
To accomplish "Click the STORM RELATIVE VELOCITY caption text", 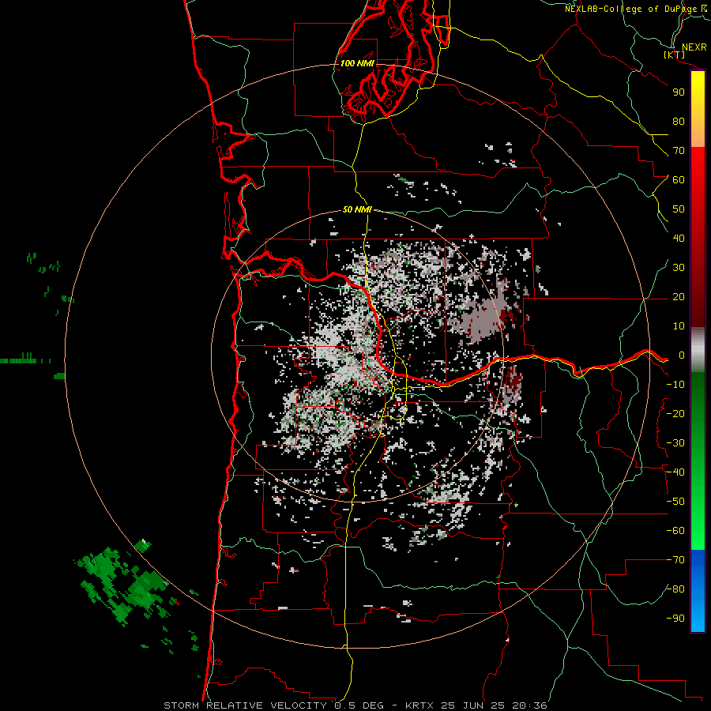I will tap(245, 705).
